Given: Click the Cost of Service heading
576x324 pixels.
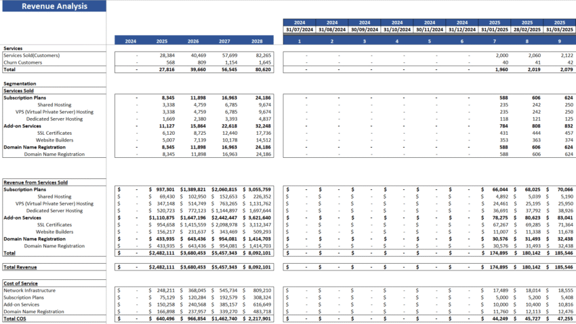Looking at the screenshot, I should [20, 283].
